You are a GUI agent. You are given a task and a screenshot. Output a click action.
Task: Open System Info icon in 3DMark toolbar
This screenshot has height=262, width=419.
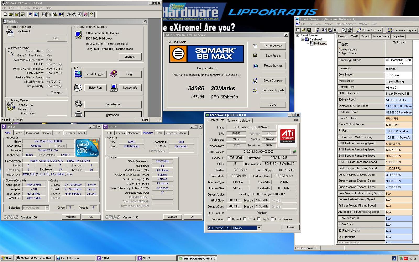(x=30, y=14)
